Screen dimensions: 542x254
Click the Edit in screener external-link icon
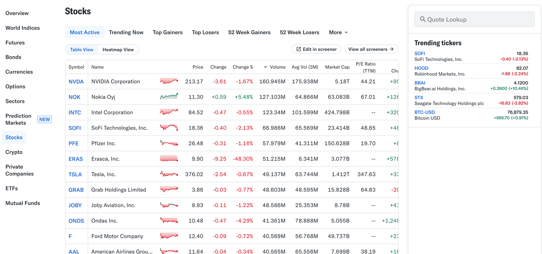coord(298,49)
